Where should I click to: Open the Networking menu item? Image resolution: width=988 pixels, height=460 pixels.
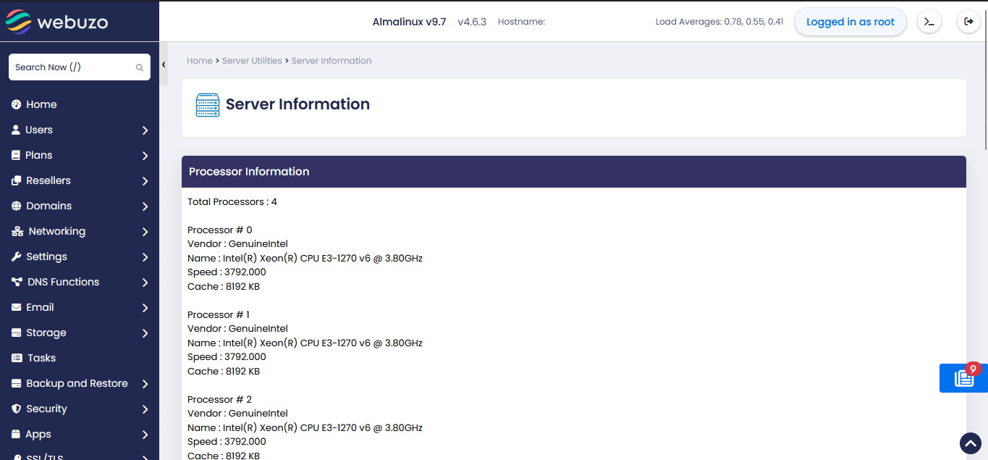[x=56, y=231]
